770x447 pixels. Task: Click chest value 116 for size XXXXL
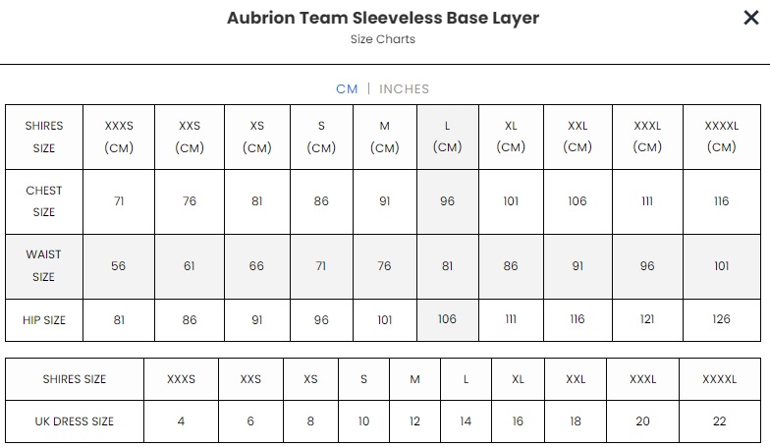click(x=721, y=201)
